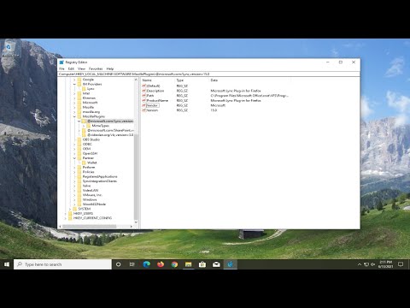Screen dimensions: 410x308
Task: Open the View menu
Action: click(81, 68)
